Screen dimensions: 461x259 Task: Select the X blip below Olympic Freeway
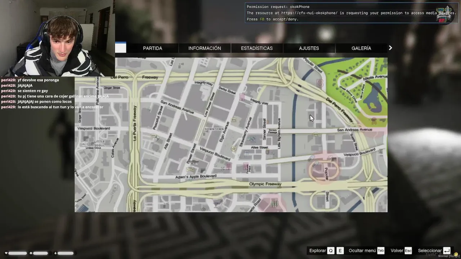click(x=242, y=196)
